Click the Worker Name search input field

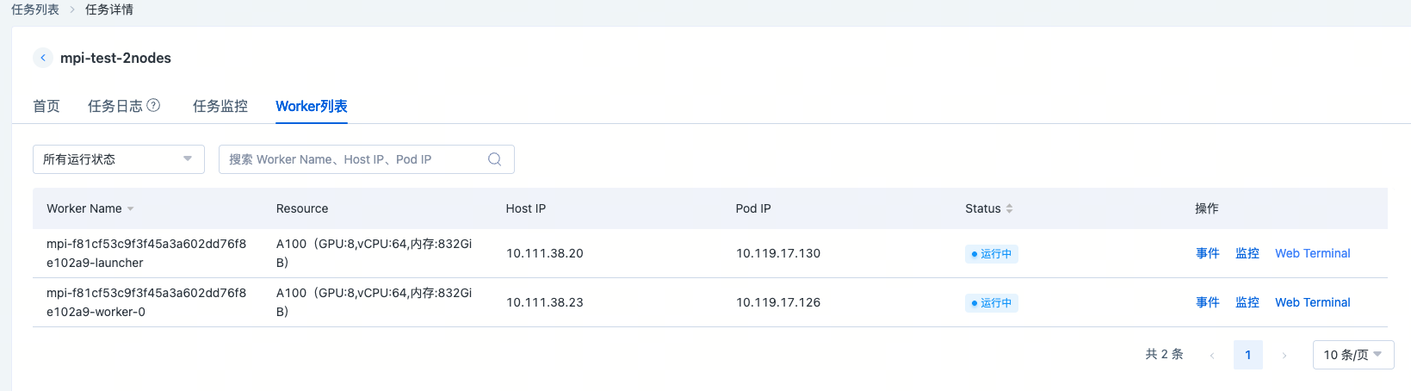353,159
